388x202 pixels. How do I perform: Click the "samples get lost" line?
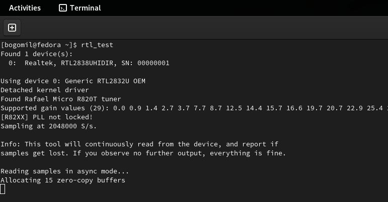point(143,153)
